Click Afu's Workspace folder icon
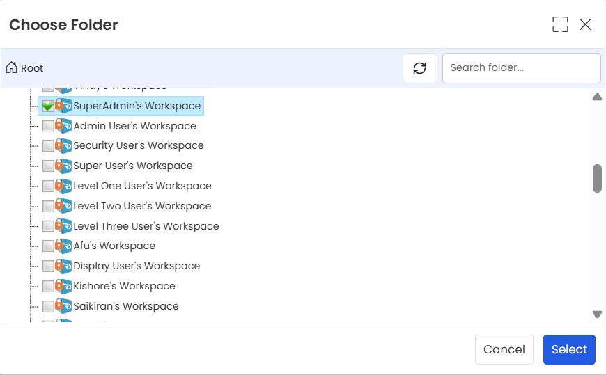This screenshot has width=606, height=375. (x=63, y=246)
